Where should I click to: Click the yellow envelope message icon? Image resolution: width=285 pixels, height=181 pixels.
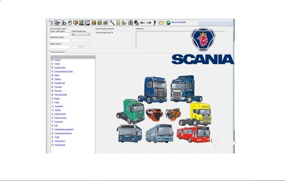161,23
